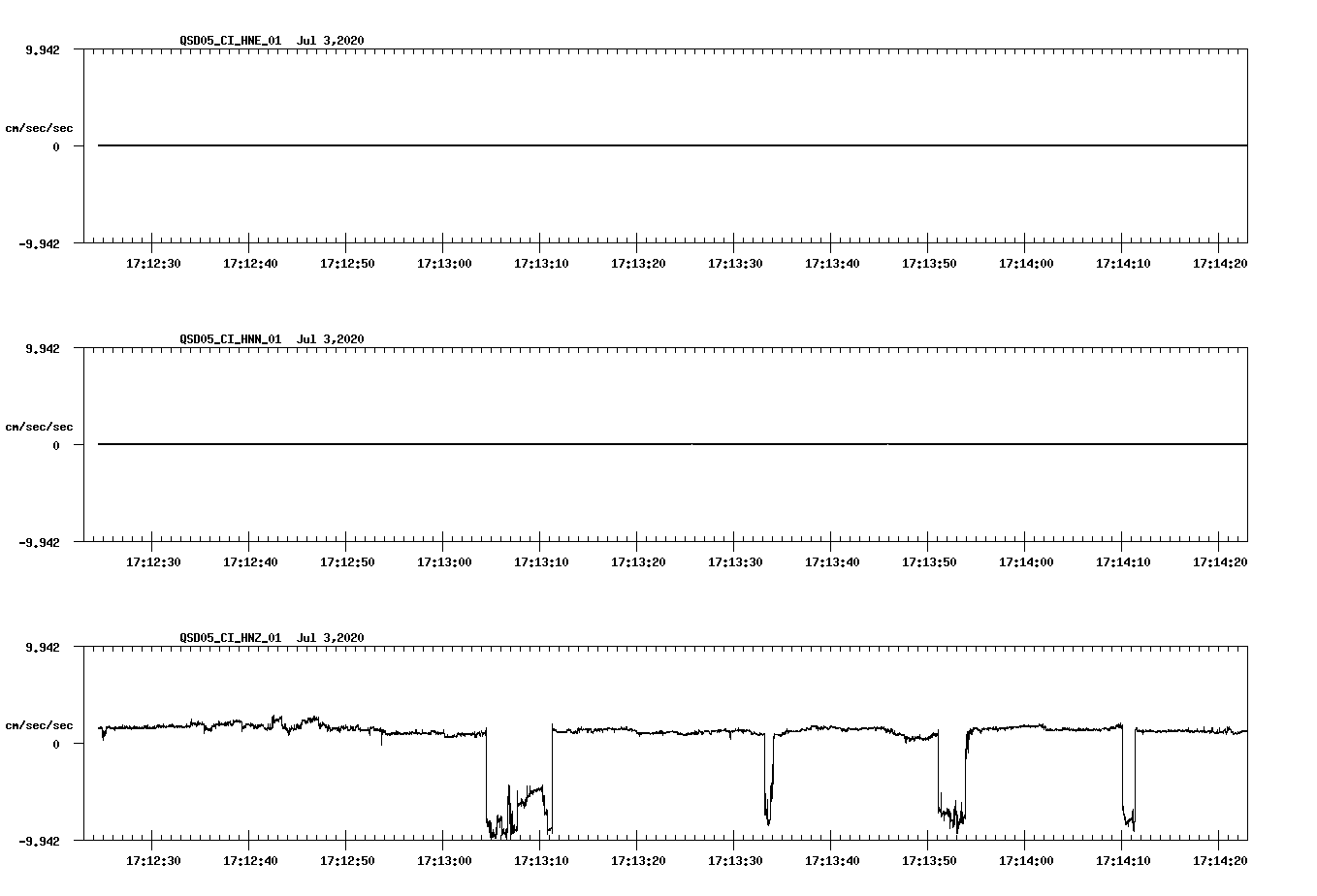The width and height of the screenshot is (1317, 896).
Task: Click the QSD05_CI_HNE_01 chart title
Action: pyautogui.click(x=272, y=40)
